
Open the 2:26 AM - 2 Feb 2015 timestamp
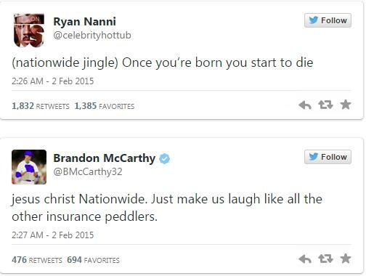(x=52, y=81)
